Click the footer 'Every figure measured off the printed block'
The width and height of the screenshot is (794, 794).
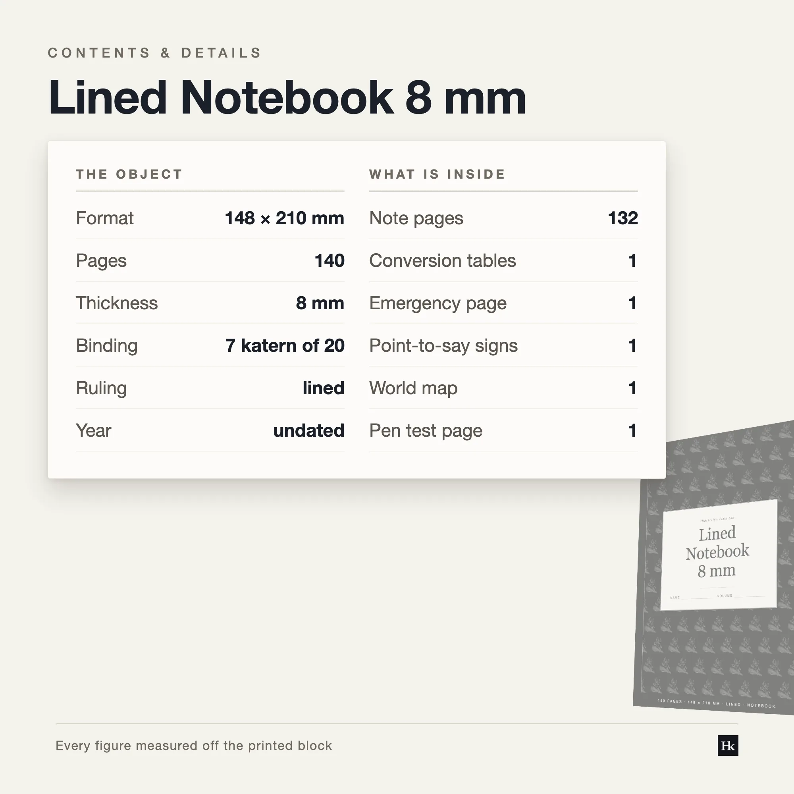tap(194, 746)
